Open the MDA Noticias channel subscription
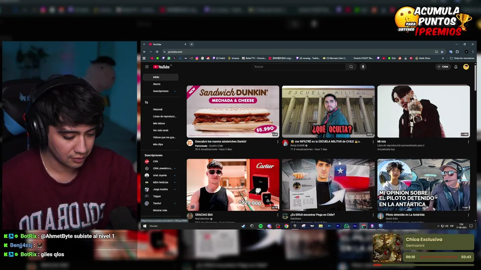The image size is (481, 270). [x=160, y=182]
